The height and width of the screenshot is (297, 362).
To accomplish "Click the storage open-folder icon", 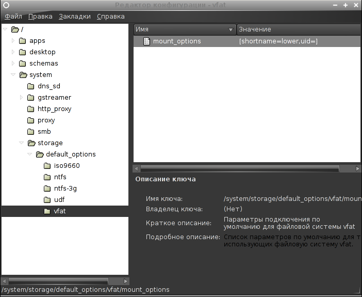I will (31, 143).
